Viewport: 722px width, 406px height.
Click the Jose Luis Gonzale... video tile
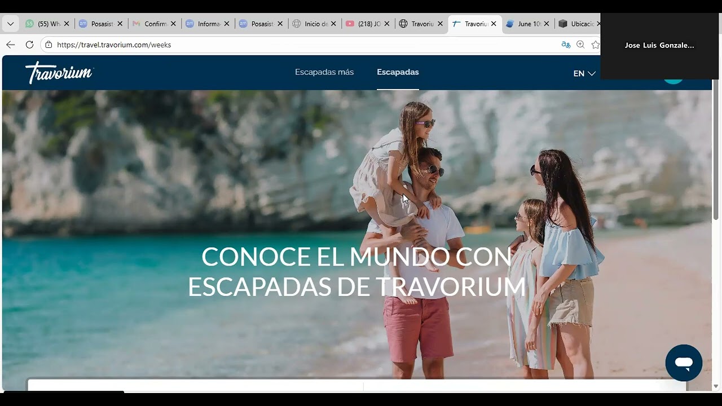pyautogui.click(x=659, y=46)
